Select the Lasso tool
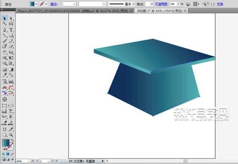 point(12,24)
